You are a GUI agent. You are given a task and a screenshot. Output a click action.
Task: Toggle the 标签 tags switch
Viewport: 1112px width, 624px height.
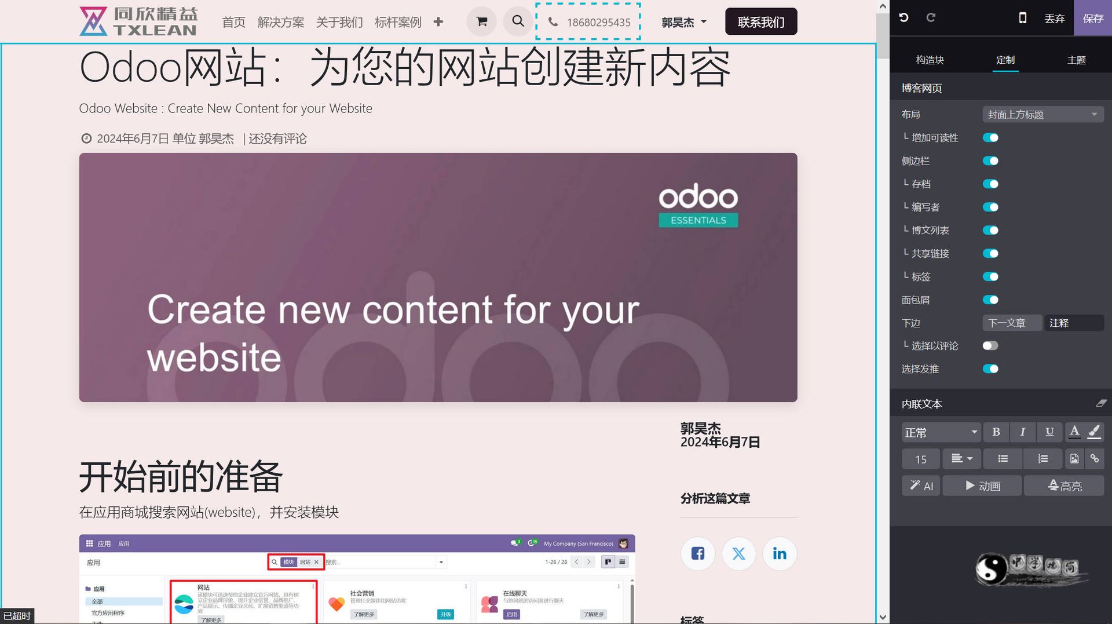pos(990,277)
